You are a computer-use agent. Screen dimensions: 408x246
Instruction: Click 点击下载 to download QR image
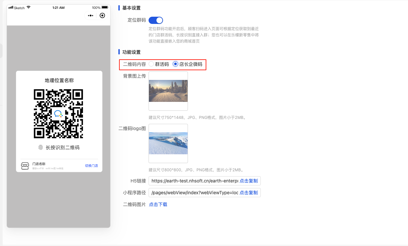click(158, 204)
